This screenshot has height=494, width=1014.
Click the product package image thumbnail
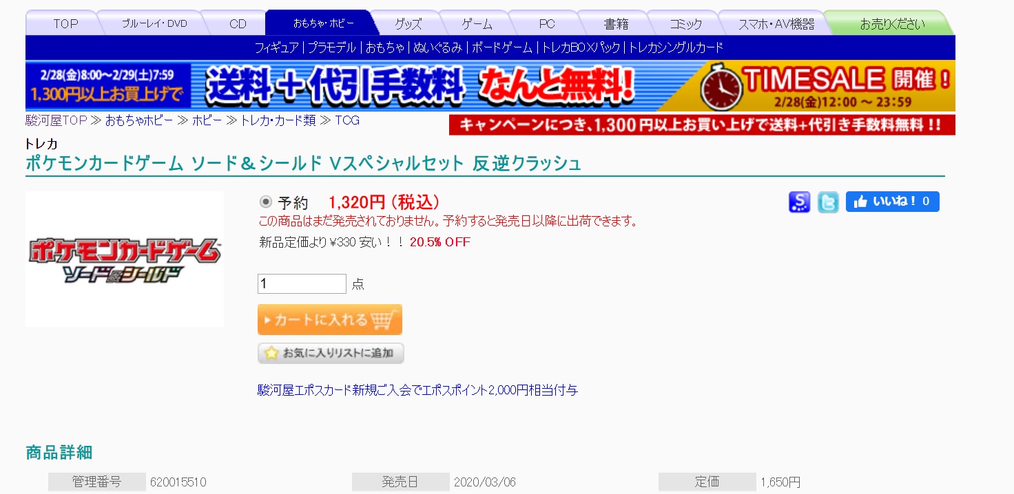coord(125,259)
